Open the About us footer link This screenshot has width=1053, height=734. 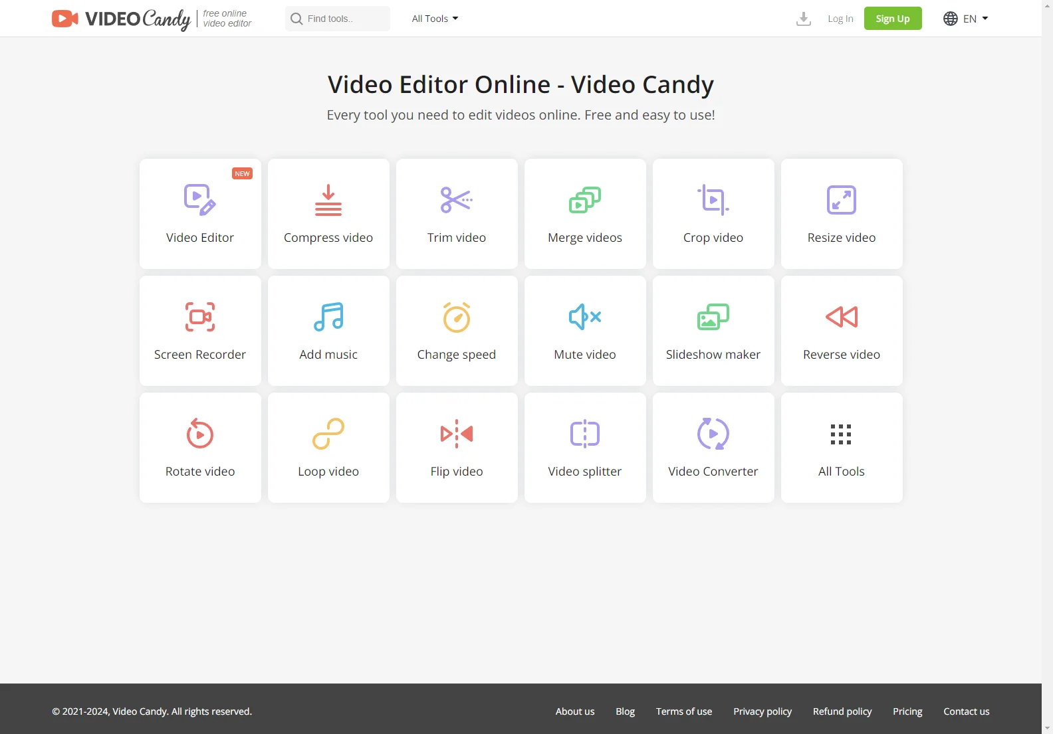[x=575, y=711]
